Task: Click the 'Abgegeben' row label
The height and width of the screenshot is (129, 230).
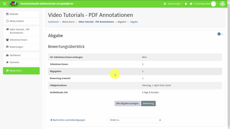Action: 55,71
